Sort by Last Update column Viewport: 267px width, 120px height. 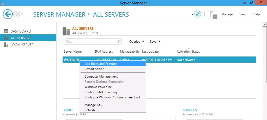[x=150, y=52]
